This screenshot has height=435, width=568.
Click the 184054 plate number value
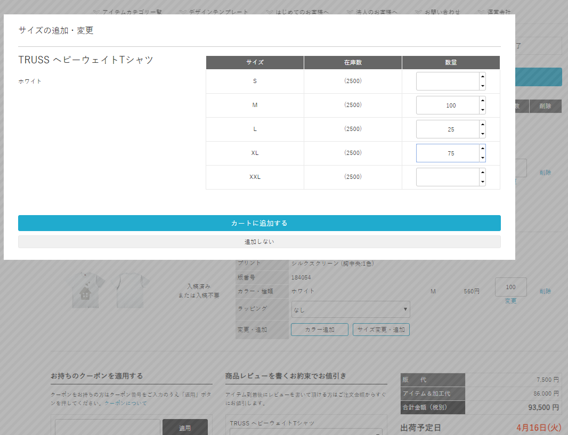point(301,277)
